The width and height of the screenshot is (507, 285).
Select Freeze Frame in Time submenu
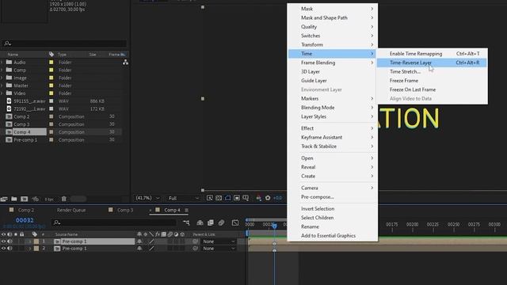(x=432, y=81)
